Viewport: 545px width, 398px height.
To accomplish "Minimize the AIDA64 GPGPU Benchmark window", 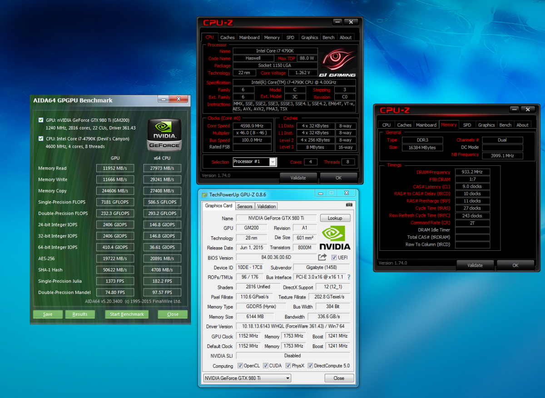I will point(164,99).
